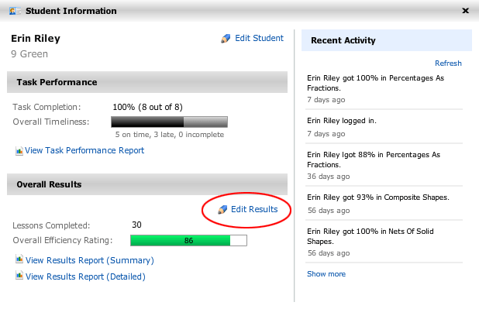479x309 pixels.
Task: Click the chart icon beside Results Report (Summary)
Action: (x=19, y=259)
